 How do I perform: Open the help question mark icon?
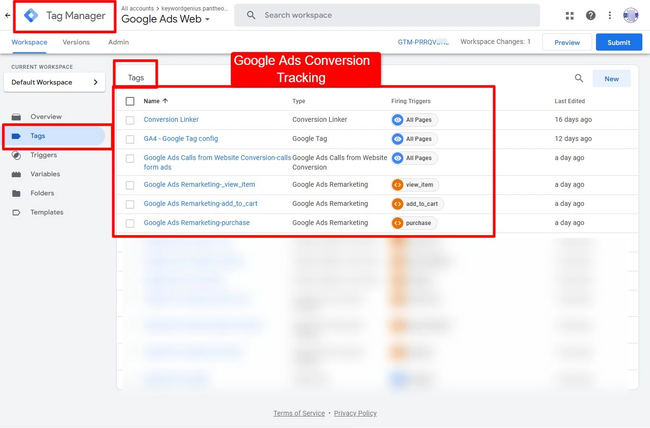pos(591,15)
